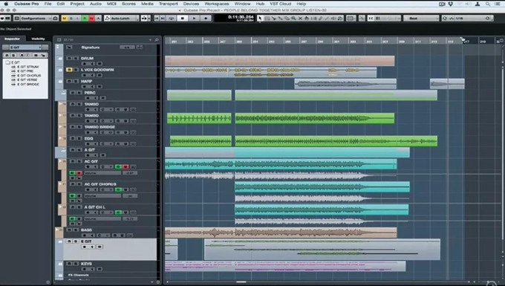
Task: Select the Range Selection tool
Action: coord(267,19)
